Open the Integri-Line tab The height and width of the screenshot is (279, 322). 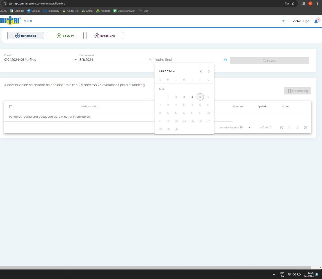[105, 36]
